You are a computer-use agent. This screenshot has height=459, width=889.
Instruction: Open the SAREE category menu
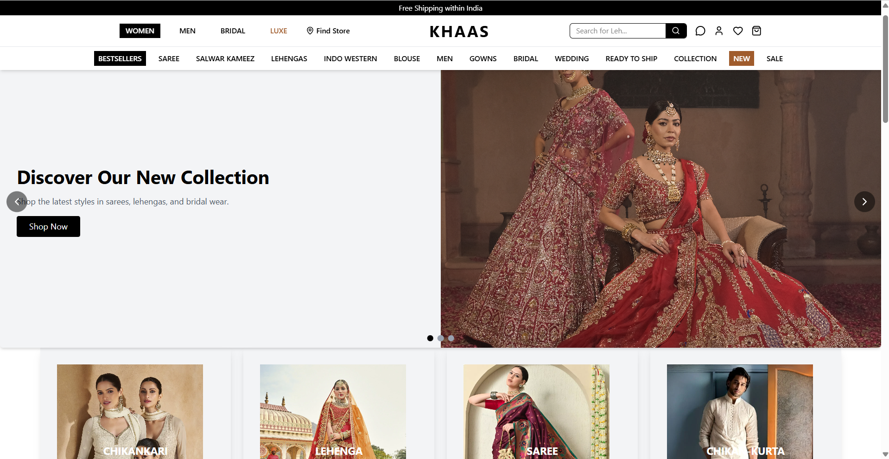tap(169, 59)
